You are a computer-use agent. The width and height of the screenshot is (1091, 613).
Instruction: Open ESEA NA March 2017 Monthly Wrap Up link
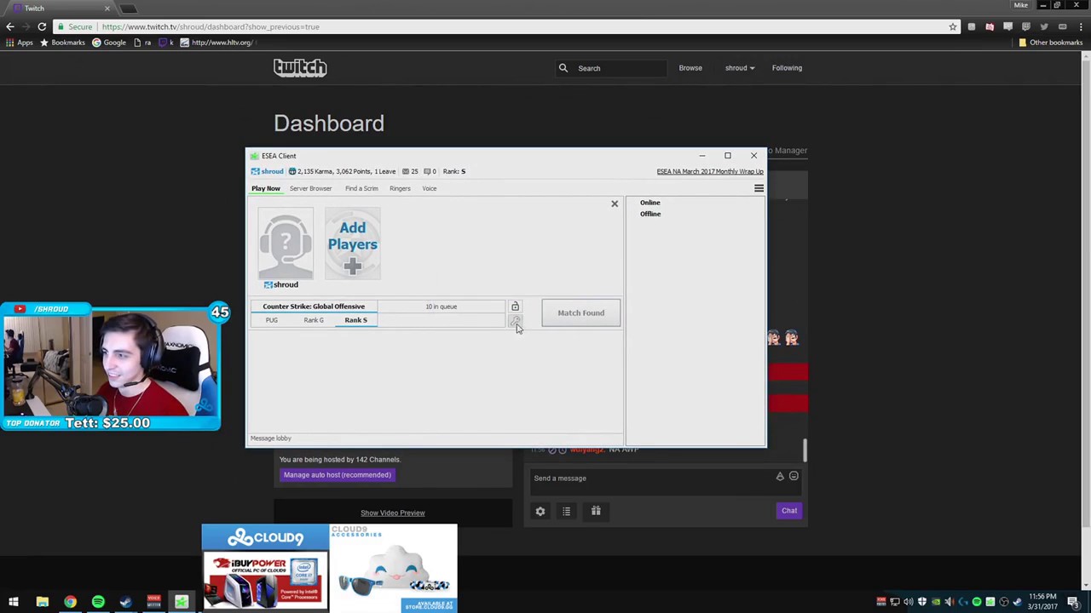pos(710,171)
